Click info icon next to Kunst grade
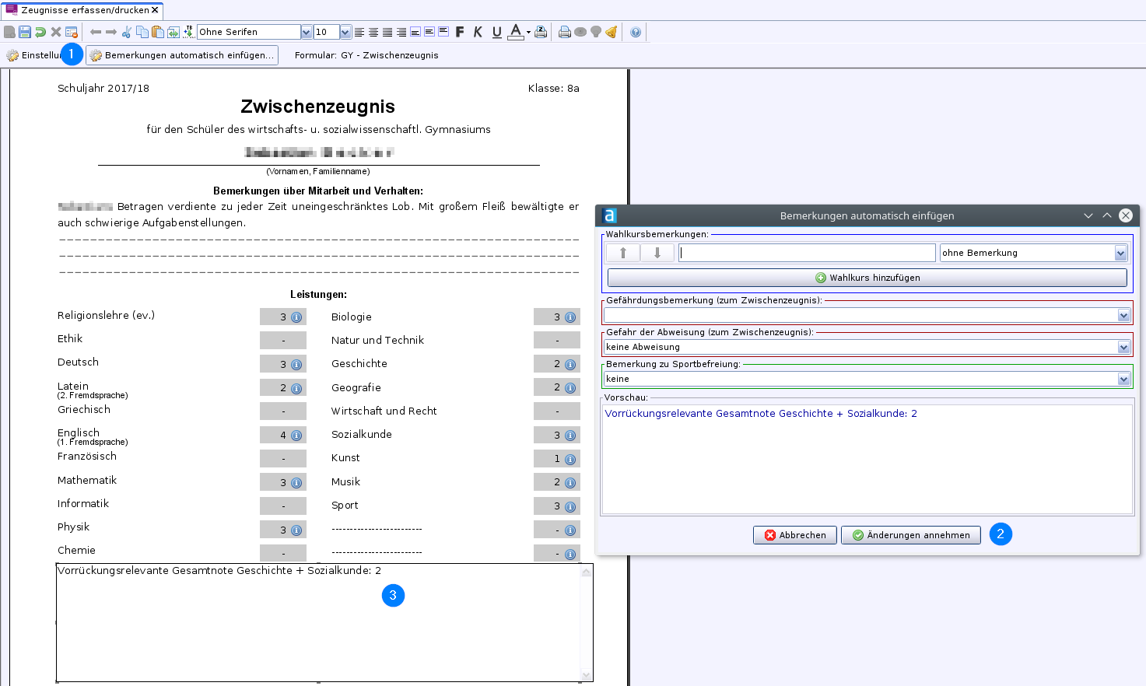 click(x=570, y=460)
